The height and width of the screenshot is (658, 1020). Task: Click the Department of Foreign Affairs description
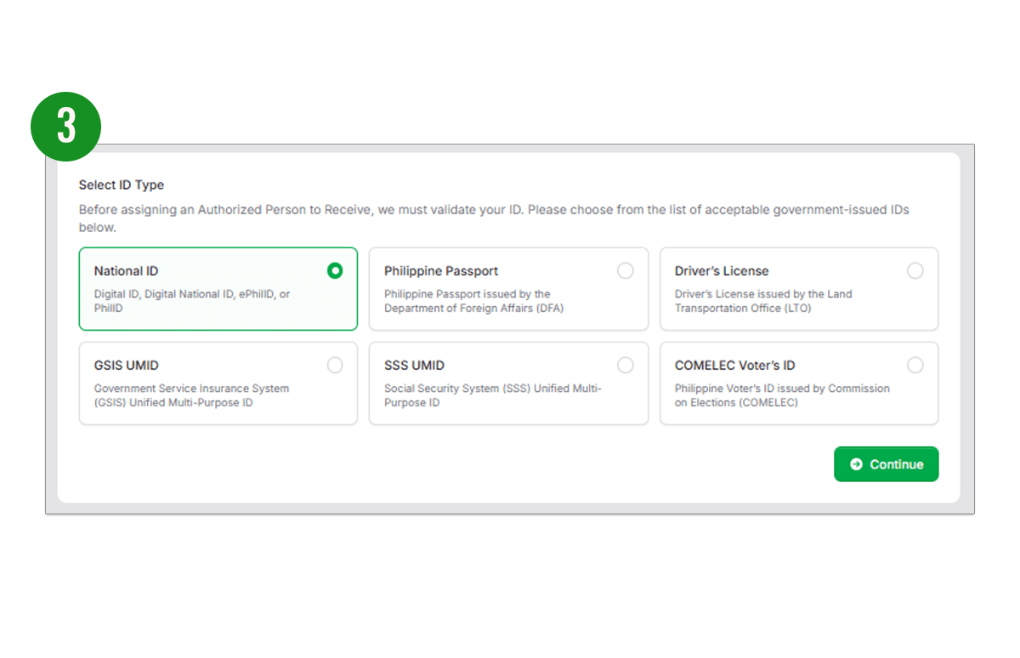click(473, 301)
